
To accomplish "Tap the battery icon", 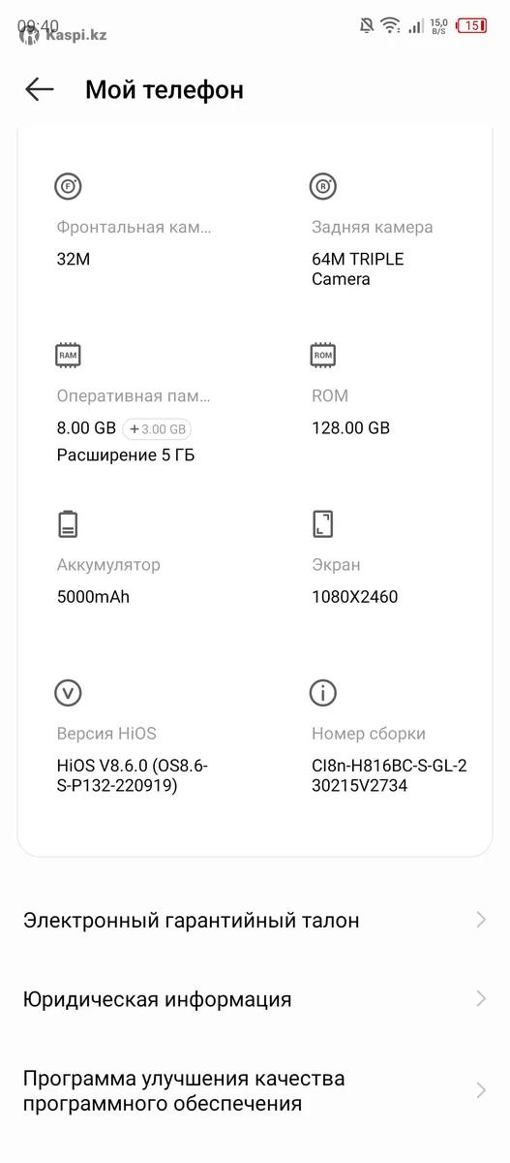I will (x=68, y=523).
